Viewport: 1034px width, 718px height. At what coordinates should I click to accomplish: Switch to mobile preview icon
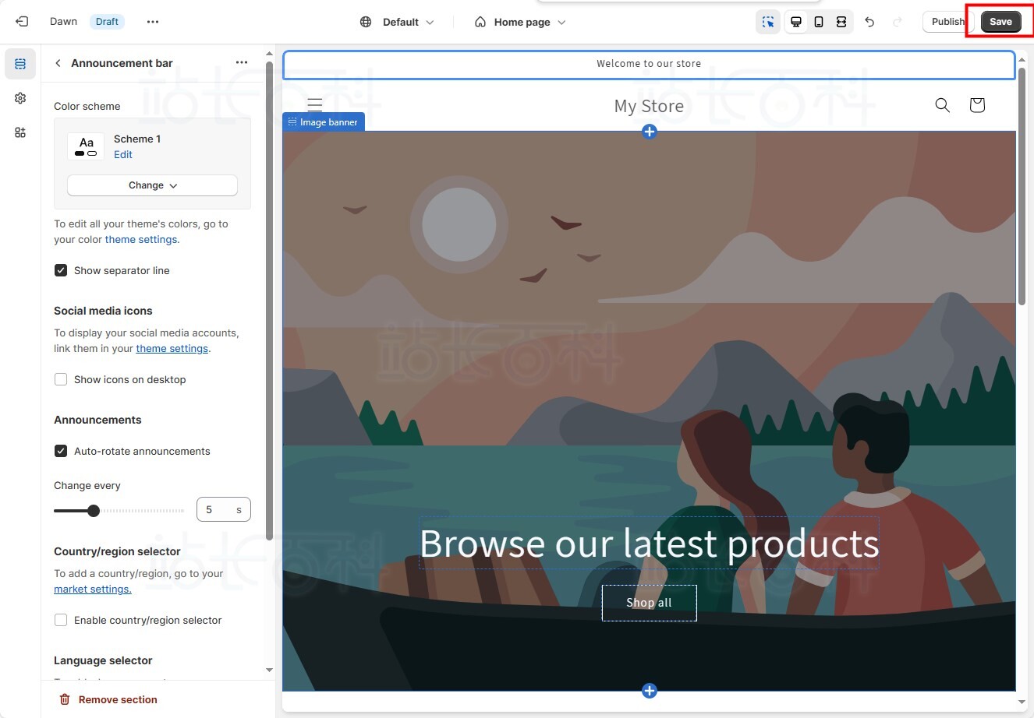819,22
